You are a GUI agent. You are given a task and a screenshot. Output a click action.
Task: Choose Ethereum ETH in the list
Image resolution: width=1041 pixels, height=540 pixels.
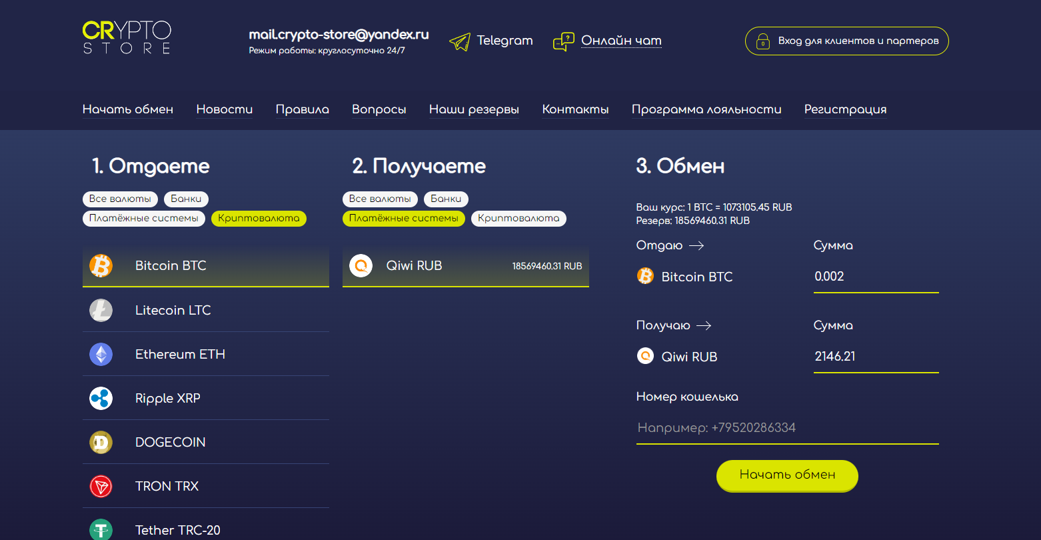(x=206, y=354)
